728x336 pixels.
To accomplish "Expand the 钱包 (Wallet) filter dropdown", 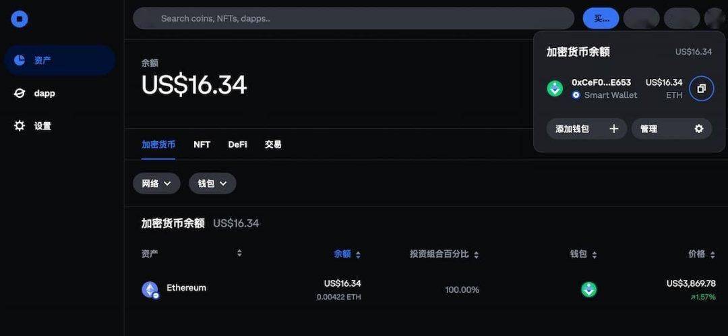I will coord(212,184).
